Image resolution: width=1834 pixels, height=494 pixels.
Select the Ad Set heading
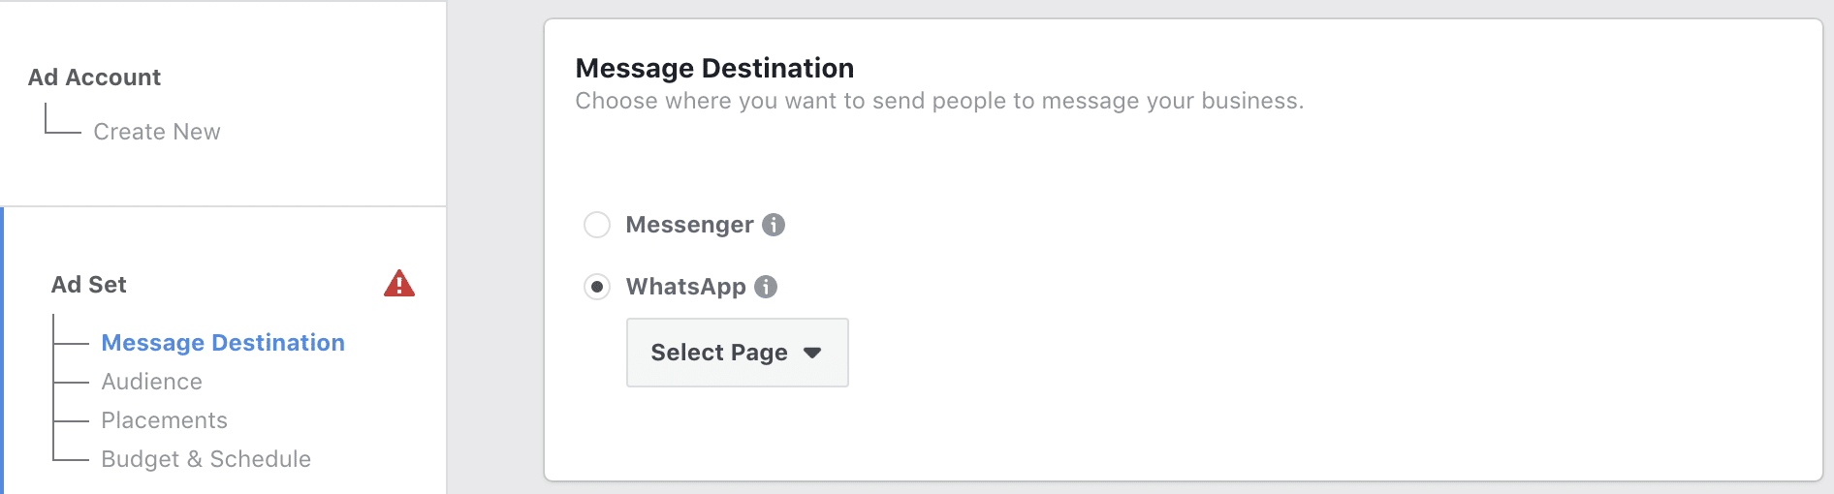[89, 285]
